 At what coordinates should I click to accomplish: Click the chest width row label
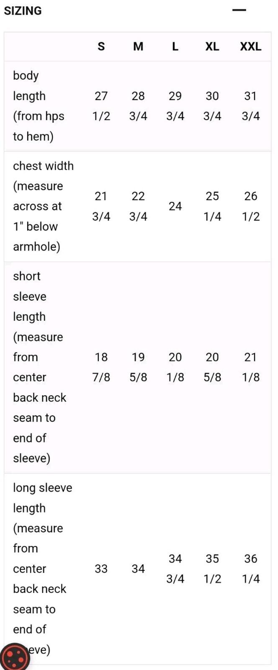(x=43, y=206)
